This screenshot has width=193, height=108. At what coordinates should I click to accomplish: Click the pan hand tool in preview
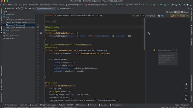[186, 84]
